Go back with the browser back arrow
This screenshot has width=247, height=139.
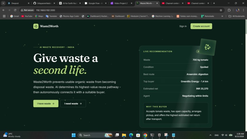coord(4,10)
